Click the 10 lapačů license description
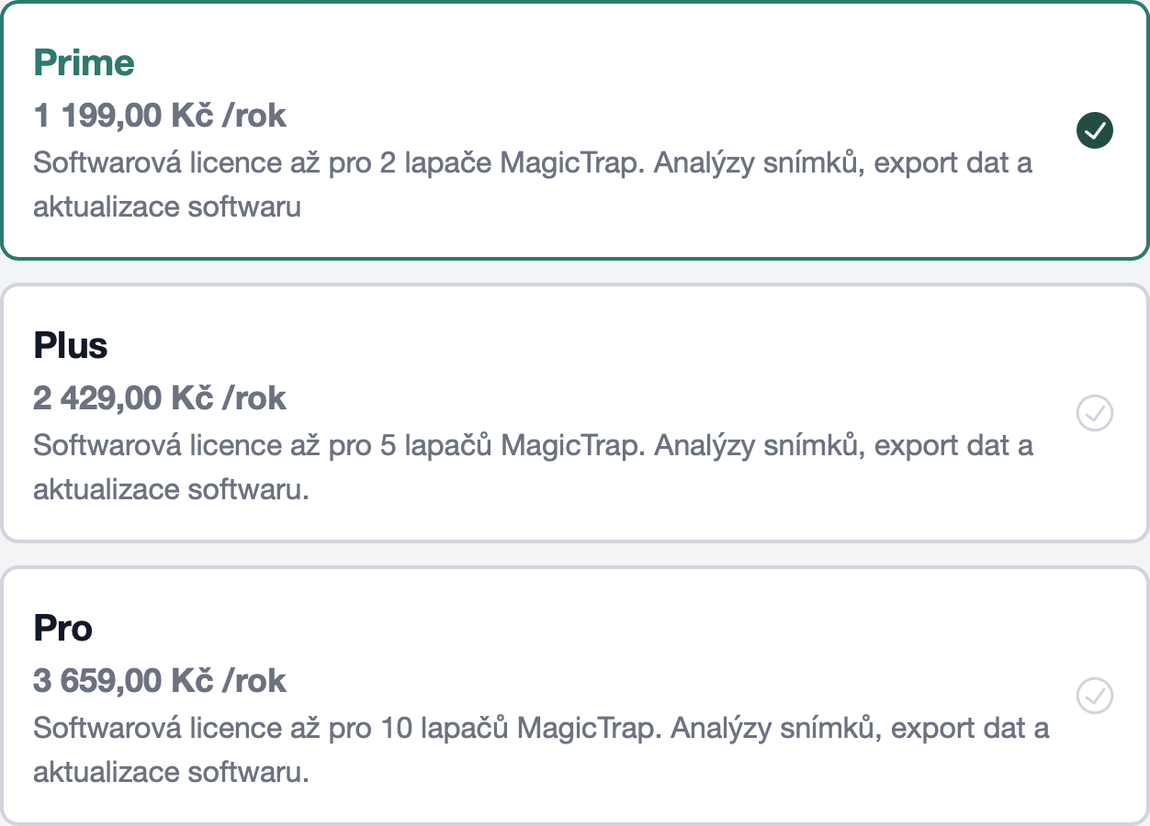 [541, 751]
